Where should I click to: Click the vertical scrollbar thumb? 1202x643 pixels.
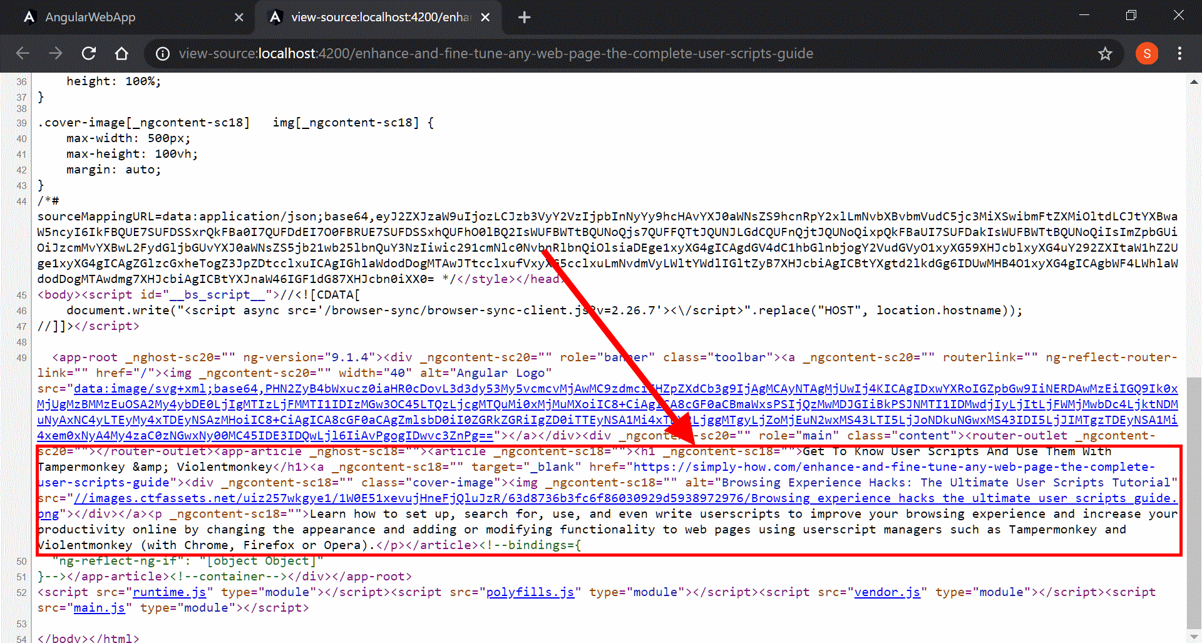pos(1194,502)
